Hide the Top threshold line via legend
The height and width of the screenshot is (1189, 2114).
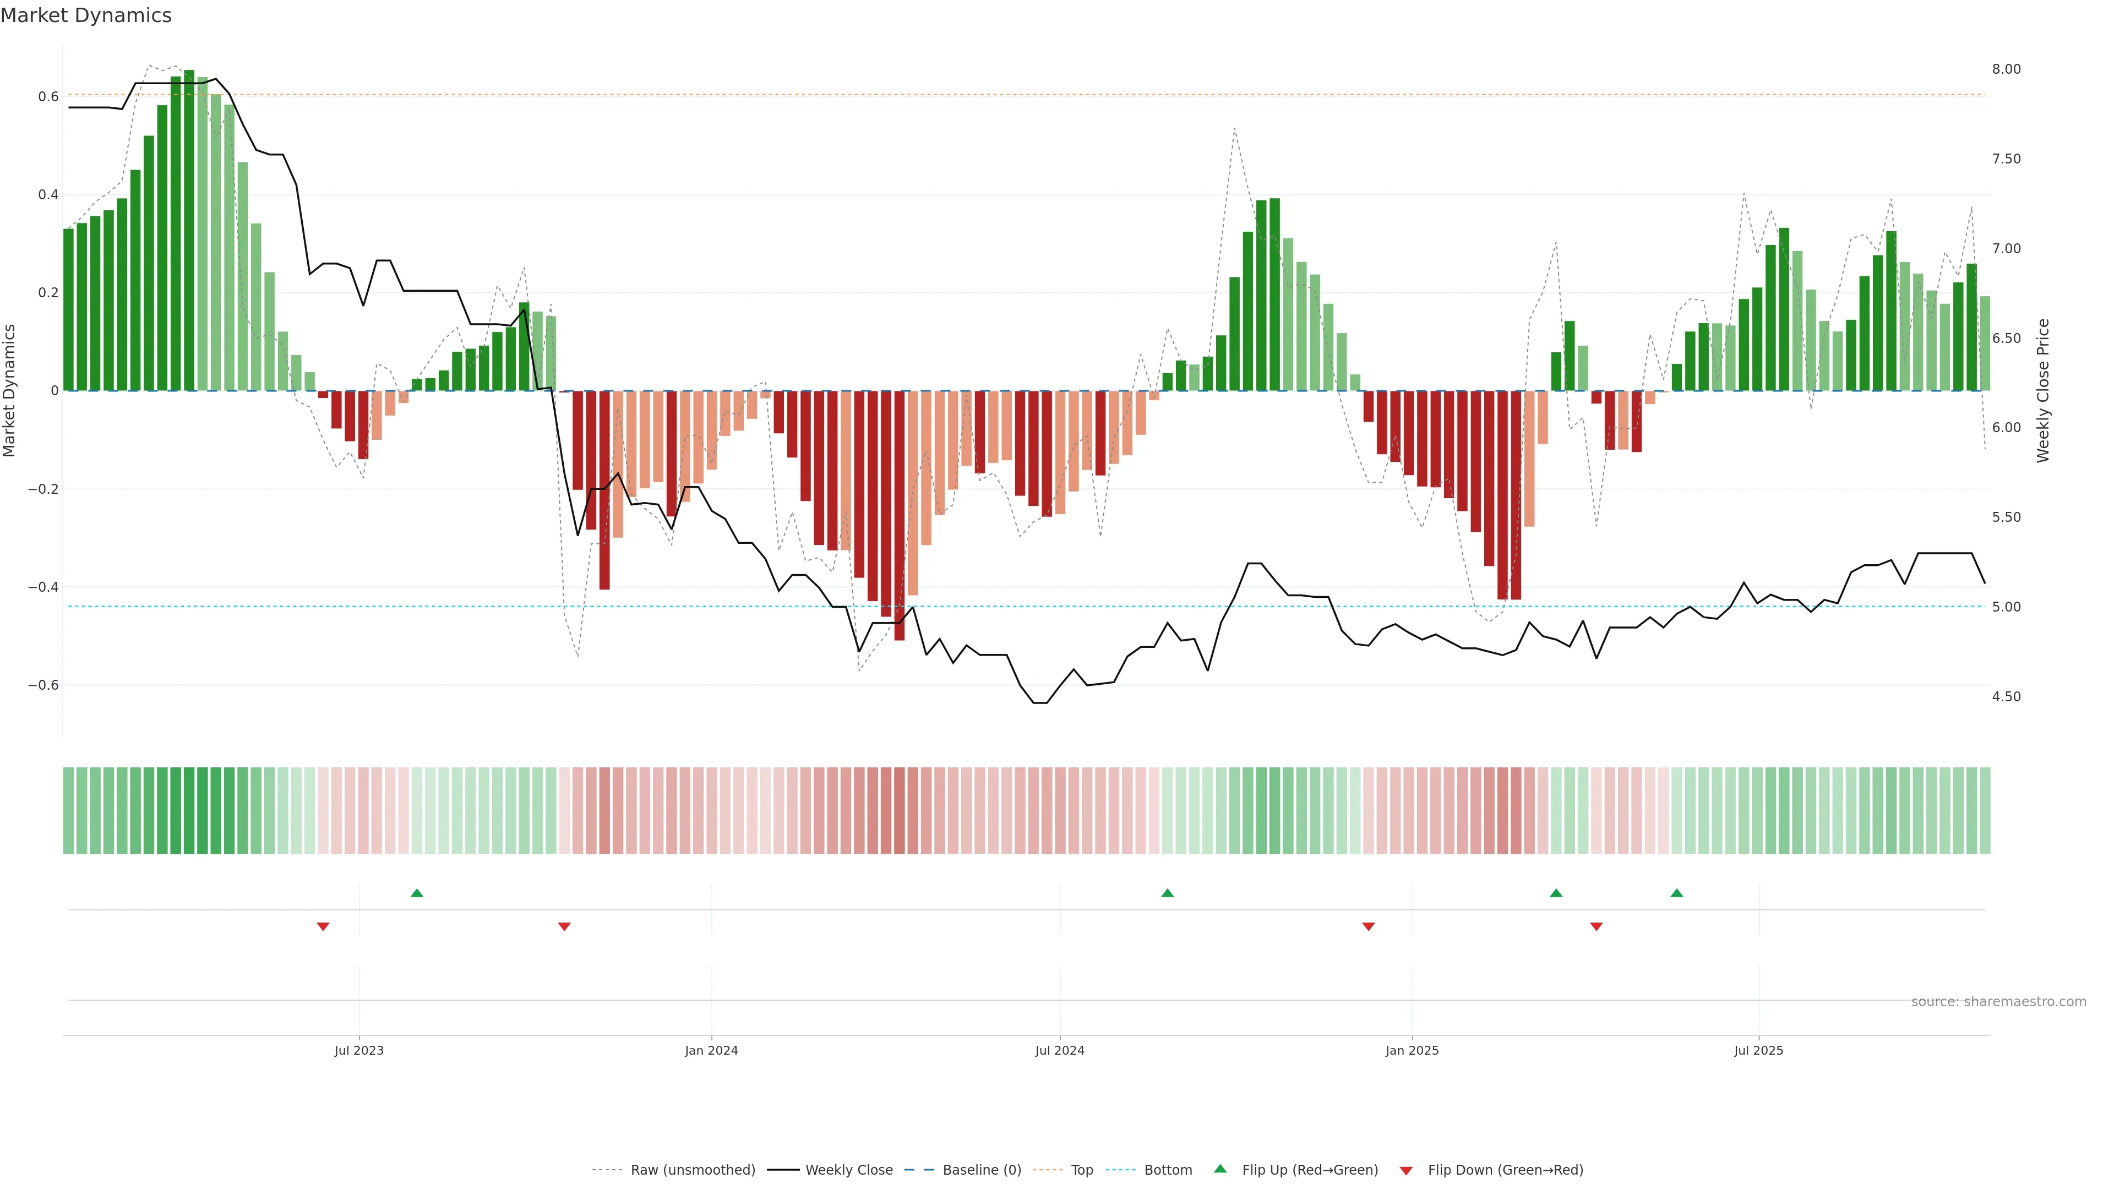pyautogui.click(x=1082, y=1170)
